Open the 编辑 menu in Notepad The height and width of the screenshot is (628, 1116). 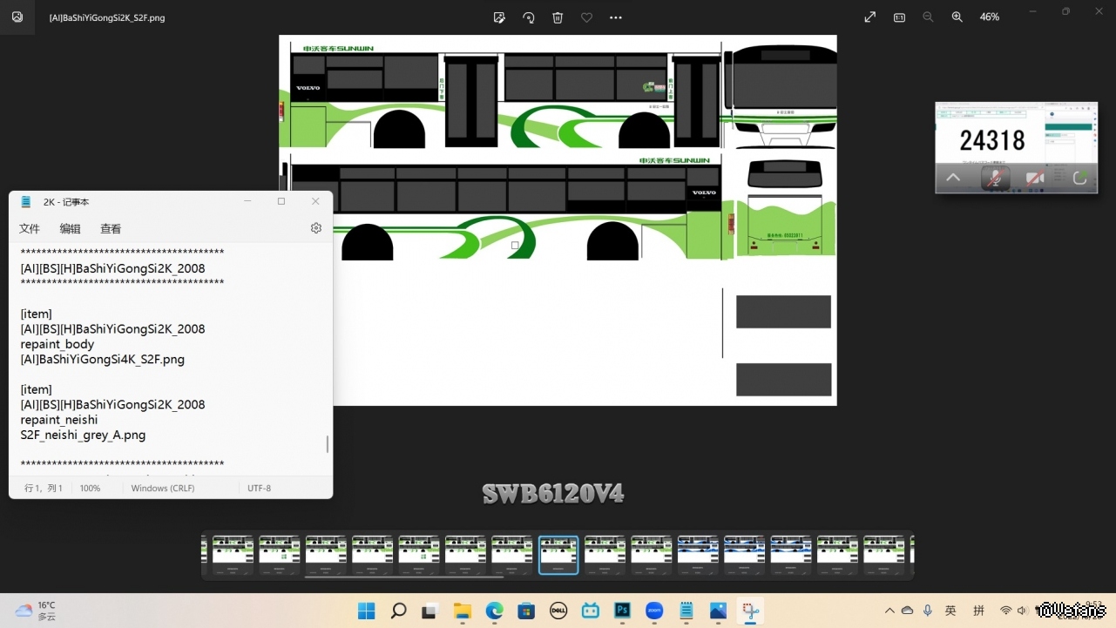coord(71,229)
